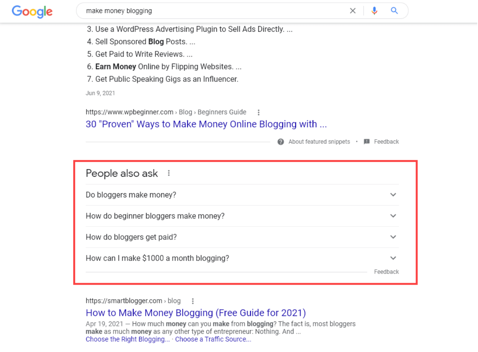Open the three-dot menu beside the smartblogger result
The image size is (478, 352).
pyautogui.click(x=193, y=301)
